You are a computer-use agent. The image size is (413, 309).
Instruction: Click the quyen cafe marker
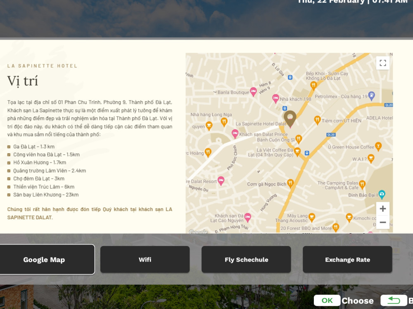[x=209, y=126]
